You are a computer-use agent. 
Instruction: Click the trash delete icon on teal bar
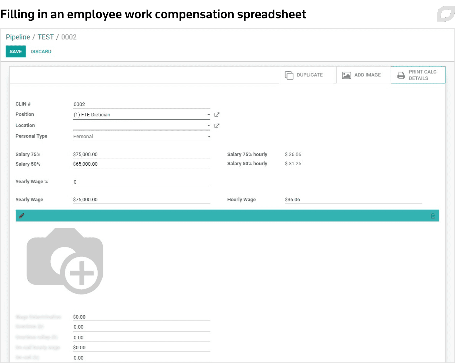(433, 216)
